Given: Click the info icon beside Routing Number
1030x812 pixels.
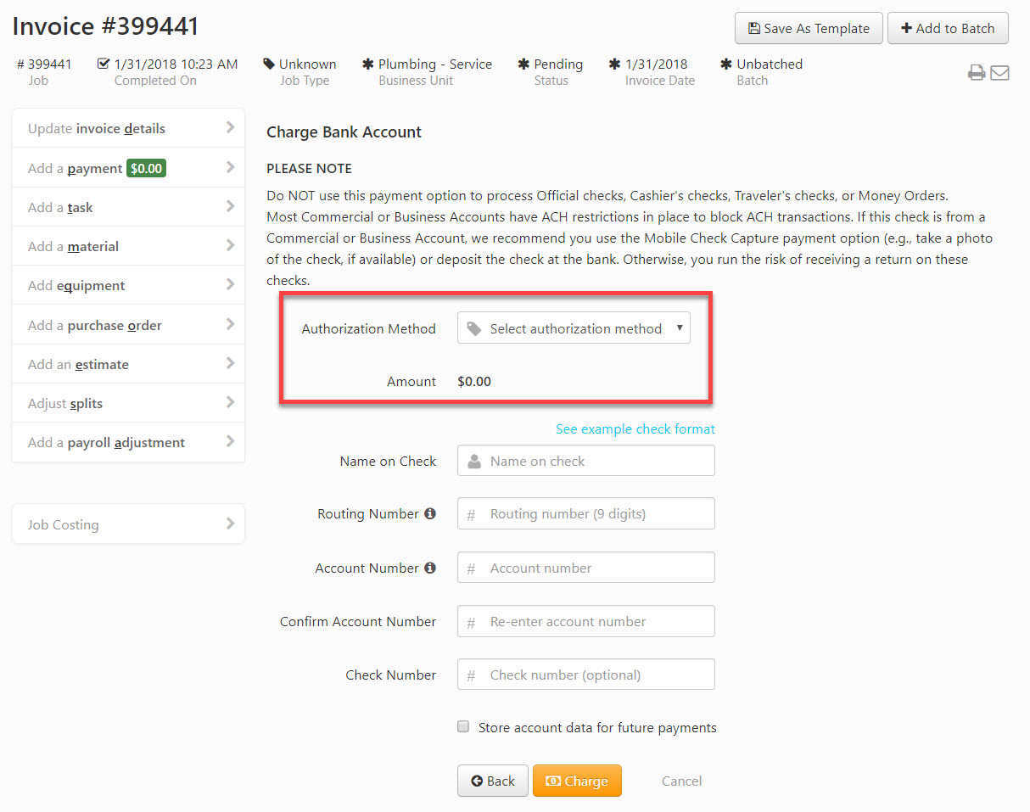Looking at the screenshot, I should point(428,512).
